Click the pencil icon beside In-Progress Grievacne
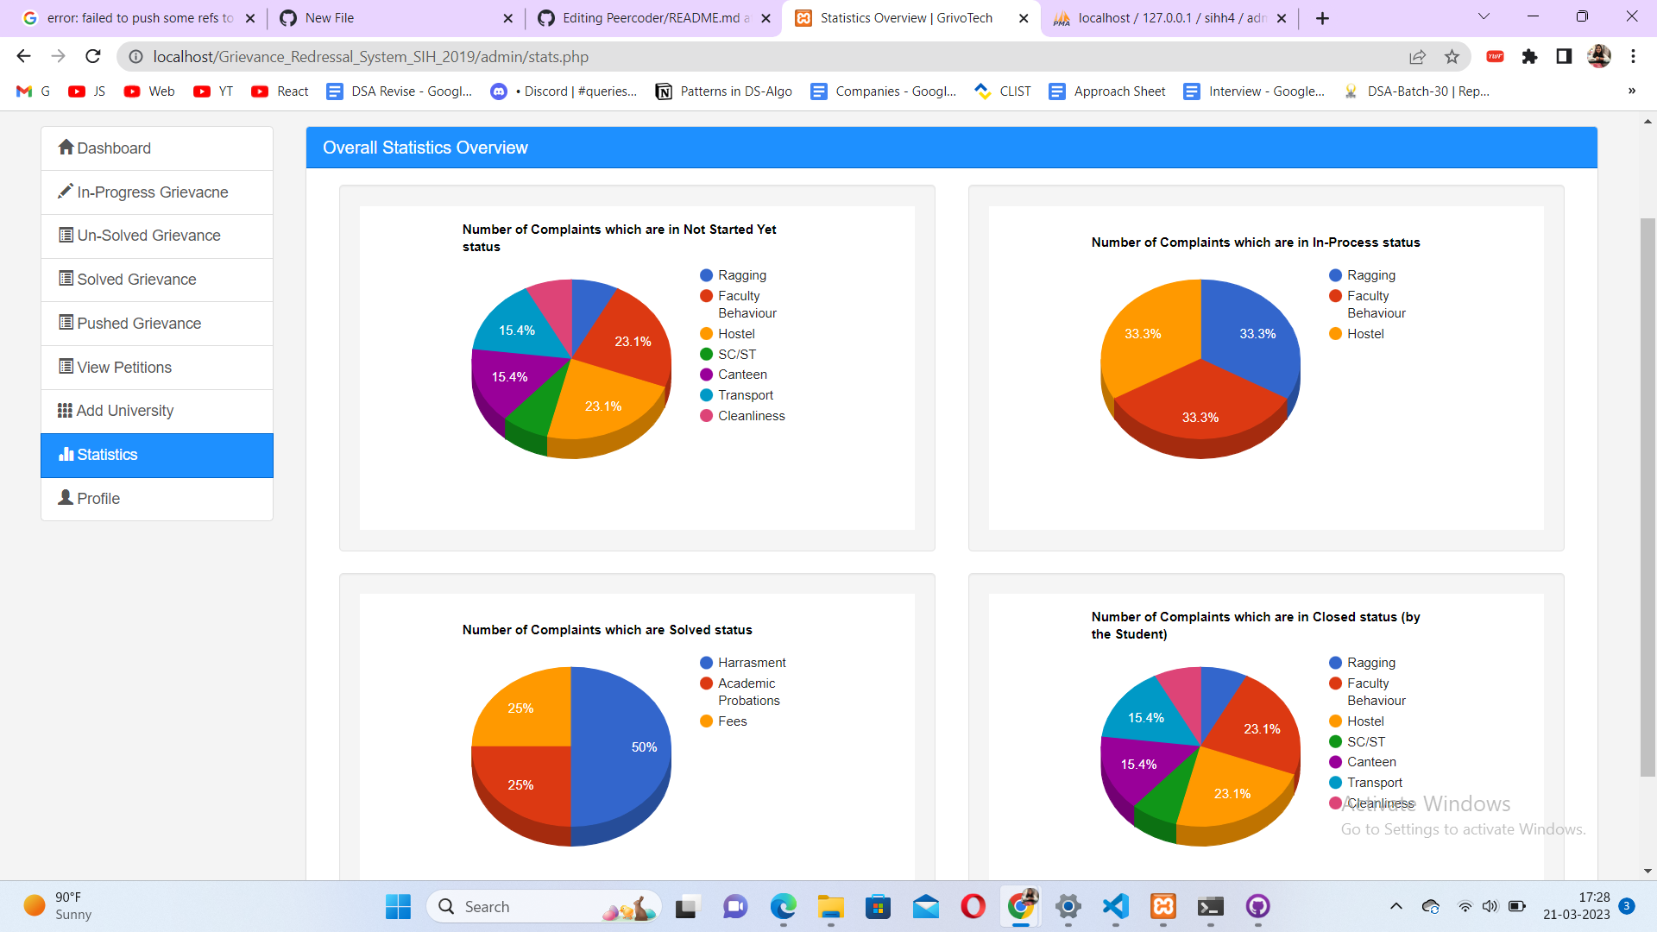The width and height of the screenshot is (1657, 932). click(x=66, y=192)
